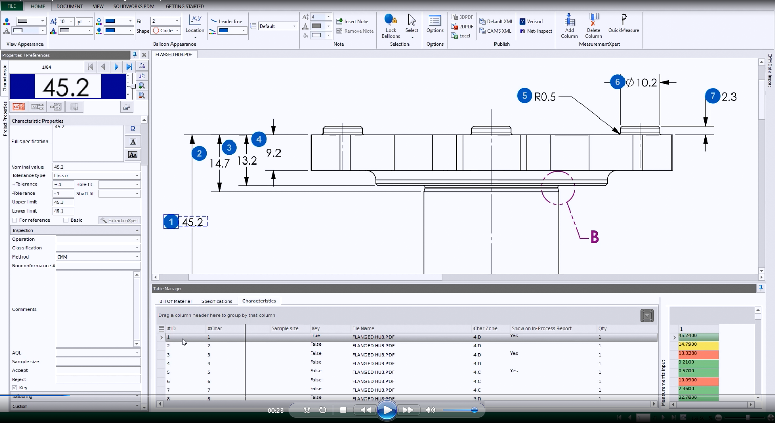Zoom out on characteristic preview
775x423 pixels.
coord(142,95)
